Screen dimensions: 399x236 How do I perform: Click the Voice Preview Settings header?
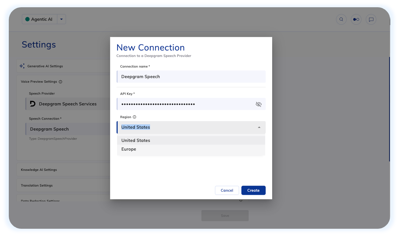click(39, 82)
